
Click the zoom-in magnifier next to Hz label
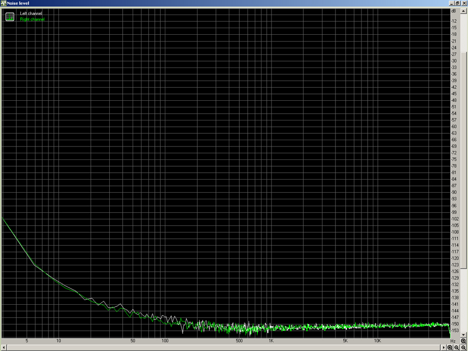[x=463, y=341]
